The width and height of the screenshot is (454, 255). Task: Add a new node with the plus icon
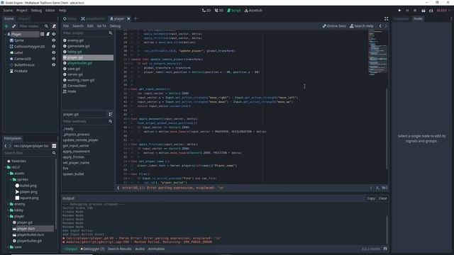[6, 26]
